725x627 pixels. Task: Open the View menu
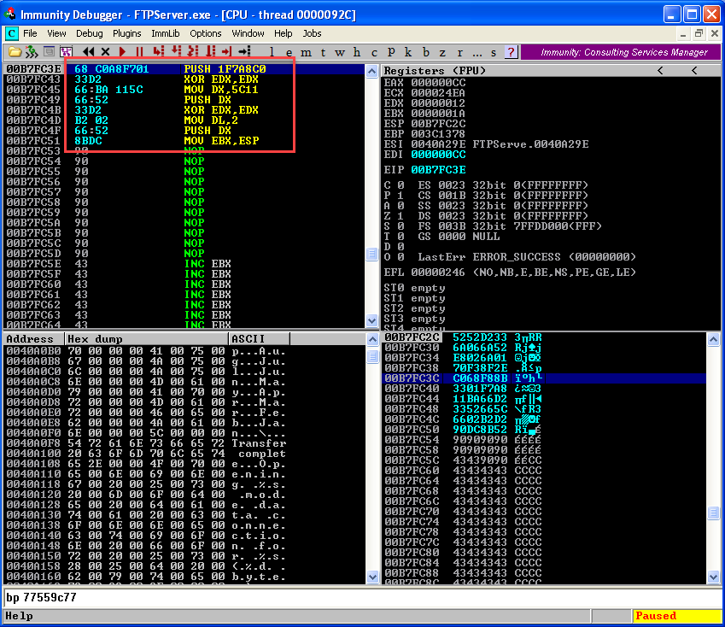(56, 33)
